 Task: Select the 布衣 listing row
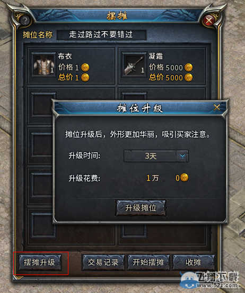(x=71, y=66)
